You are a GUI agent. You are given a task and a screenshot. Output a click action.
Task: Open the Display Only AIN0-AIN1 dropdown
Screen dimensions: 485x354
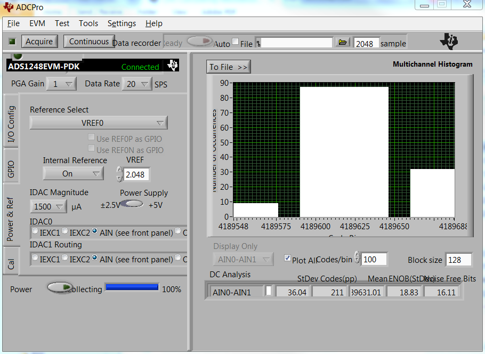pyautogui.click(x=243, y=259)
